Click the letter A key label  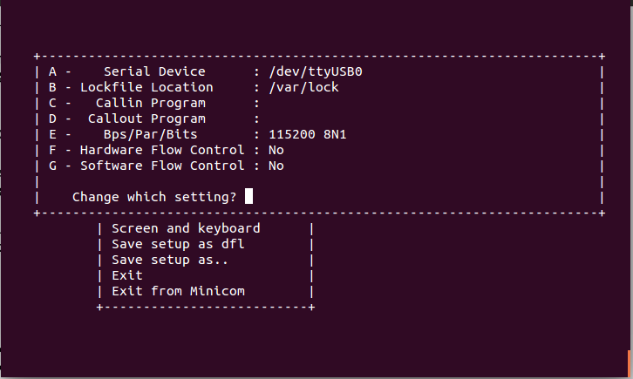point(52,71)
